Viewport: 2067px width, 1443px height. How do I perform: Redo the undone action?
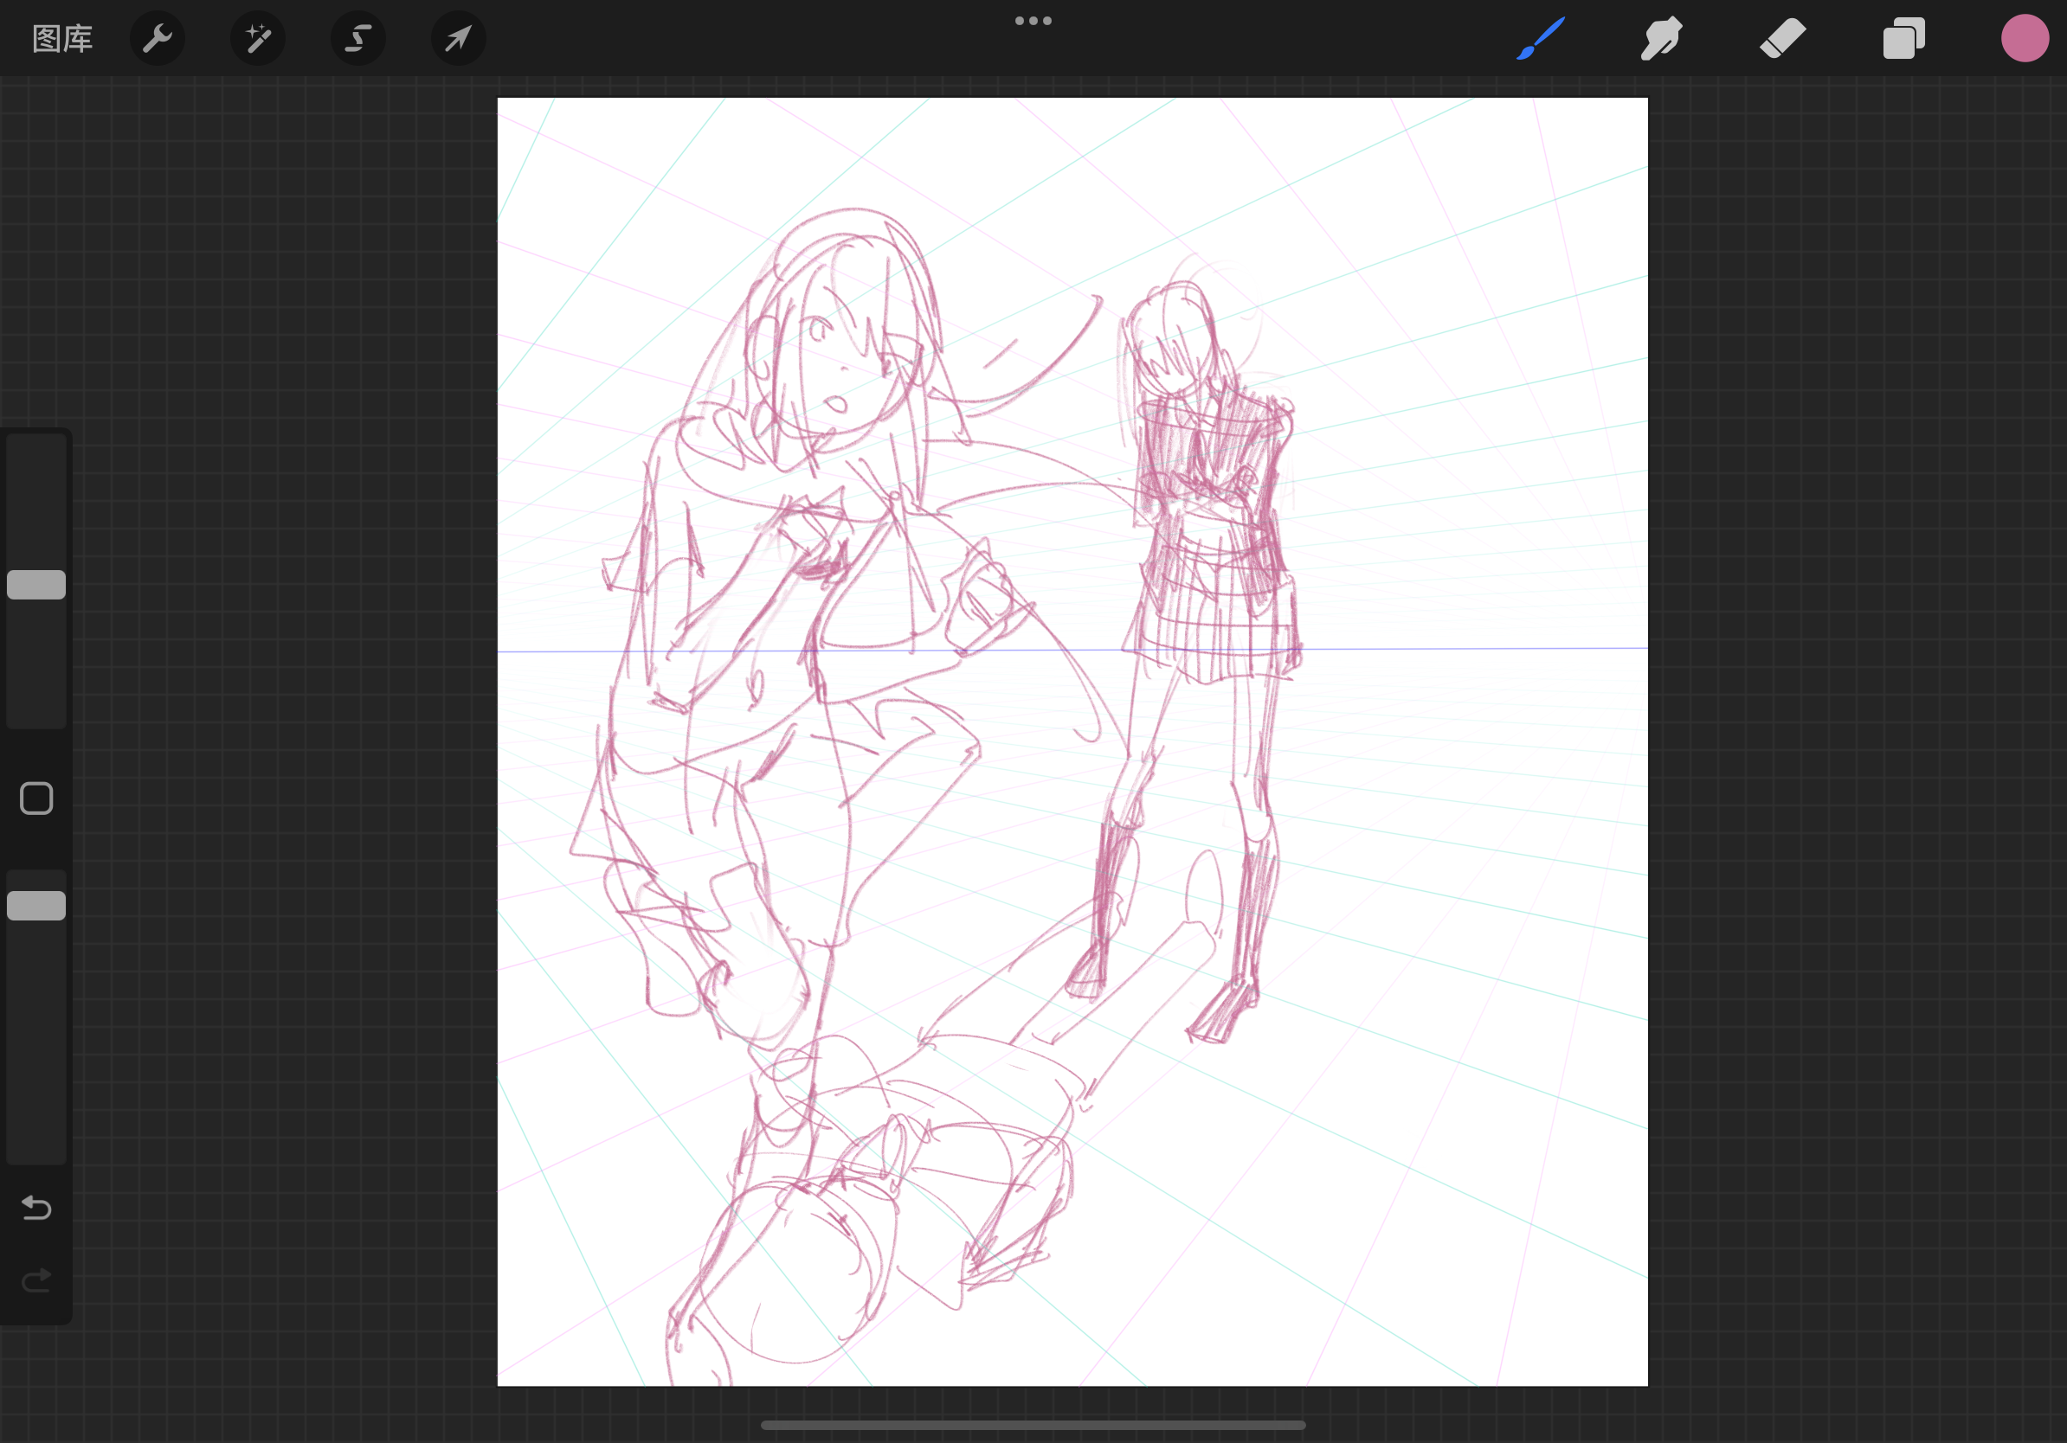(x=36, y=1280)
